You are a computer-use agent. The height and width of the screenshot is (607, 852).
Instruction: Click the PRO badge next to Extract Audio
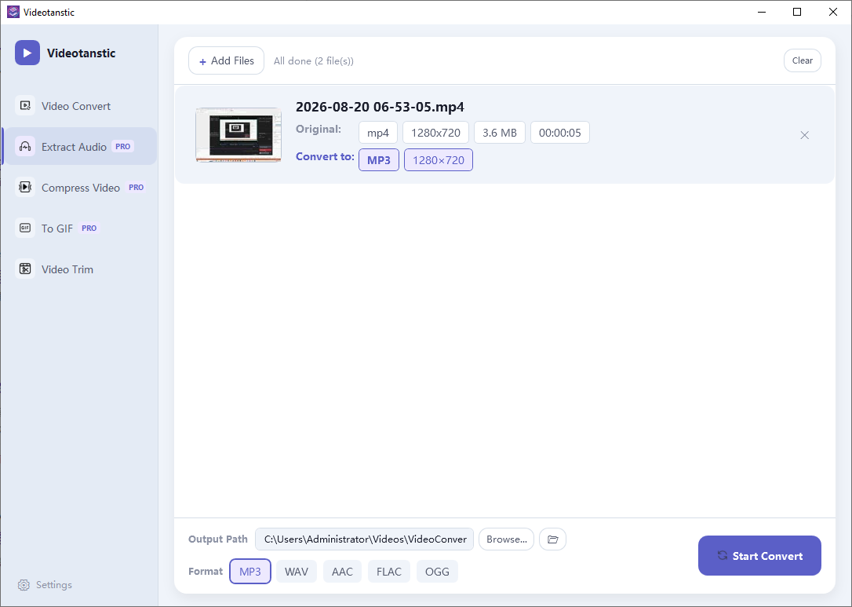point(123,146)
